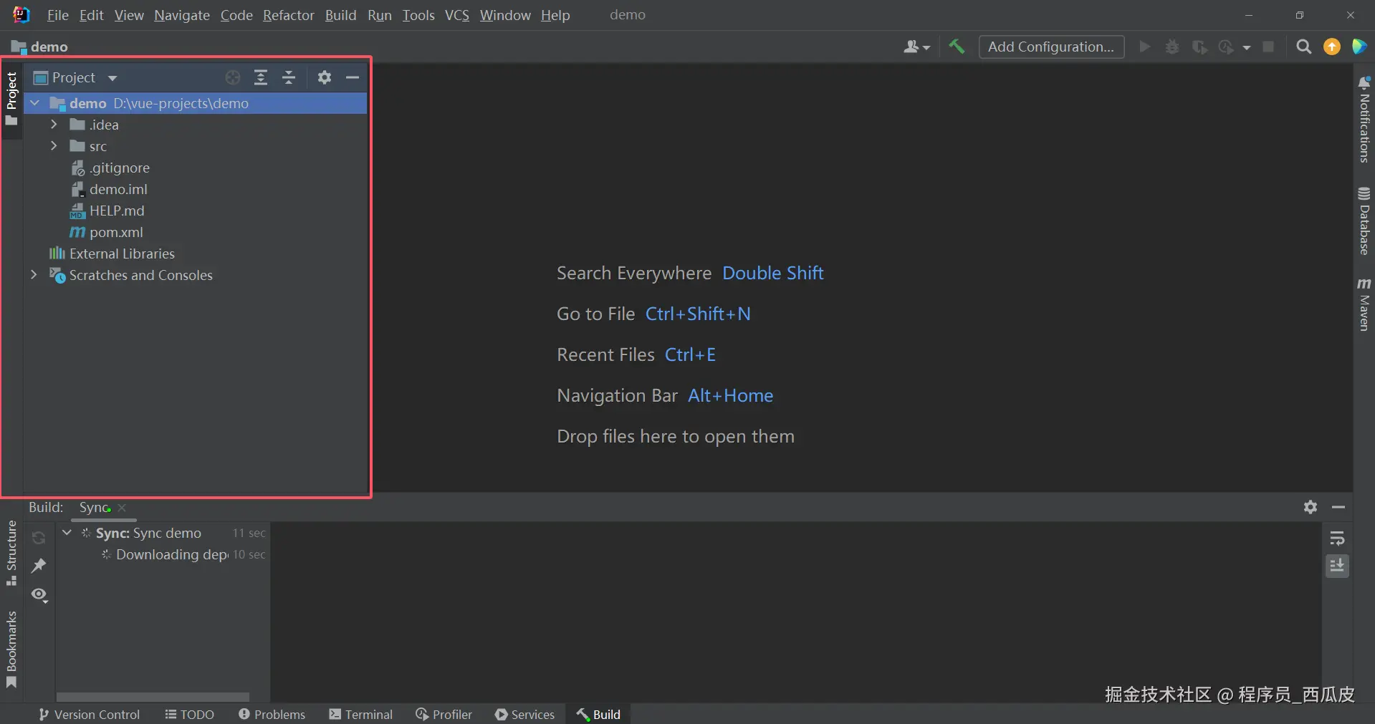Open Project panel settings gear
Viewport: 1375px width, 724px height.
(x=325, y=77)
